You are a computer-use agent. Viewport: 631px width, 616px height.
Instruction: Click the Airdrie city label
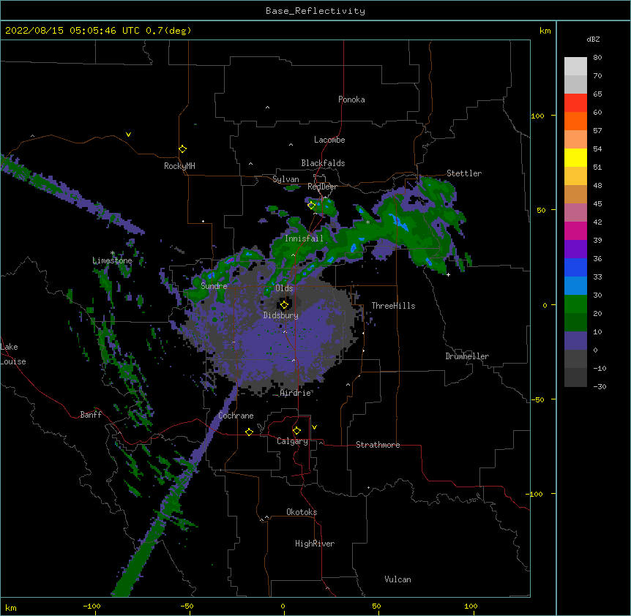coord(296,393)
